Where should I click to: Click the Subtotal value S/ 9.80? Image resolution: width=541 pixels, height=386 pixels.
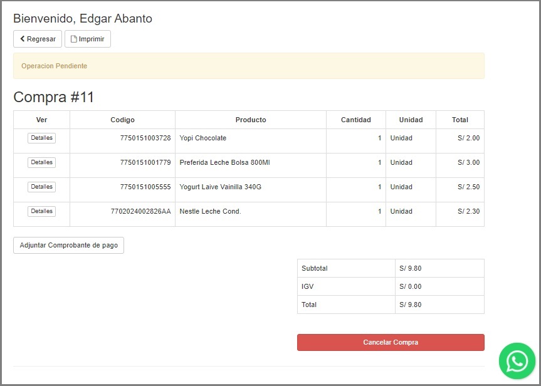tap(410, 268)
